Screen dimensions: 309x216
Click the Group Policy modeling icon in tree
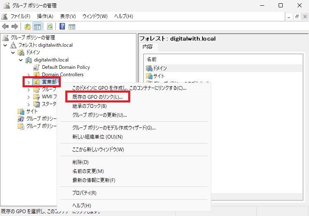[x=21, y=119]
